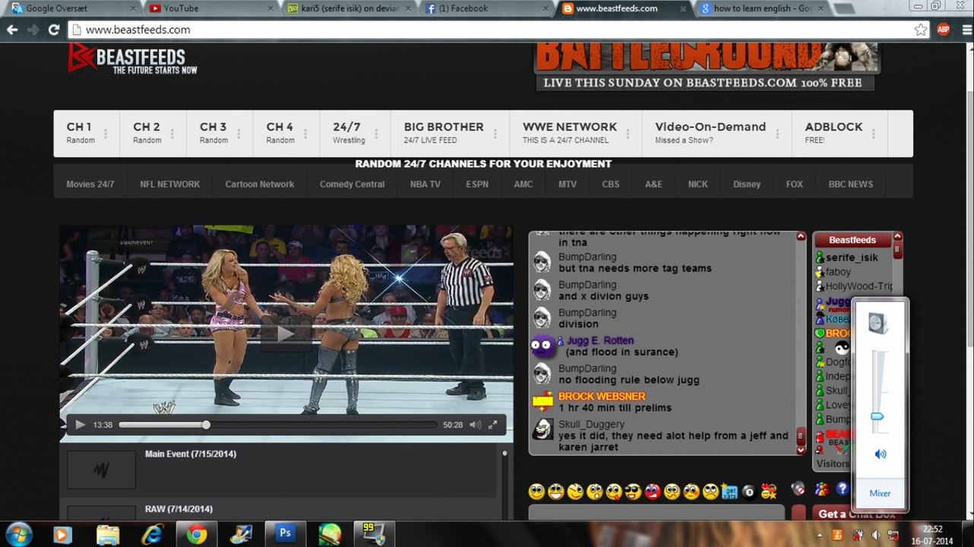The height and width of the screenshot is (547, 974).
Task: Open the AMC channel
Action: [x=523, y=184]
